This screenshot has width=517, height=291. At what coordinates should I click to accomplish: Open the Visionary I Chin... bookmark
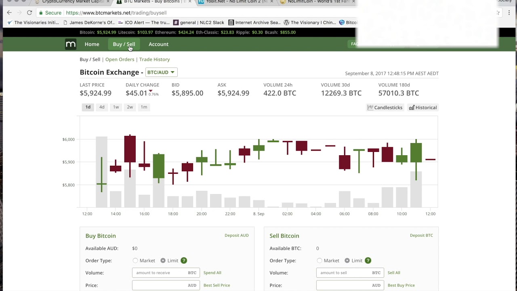[310, 23]
